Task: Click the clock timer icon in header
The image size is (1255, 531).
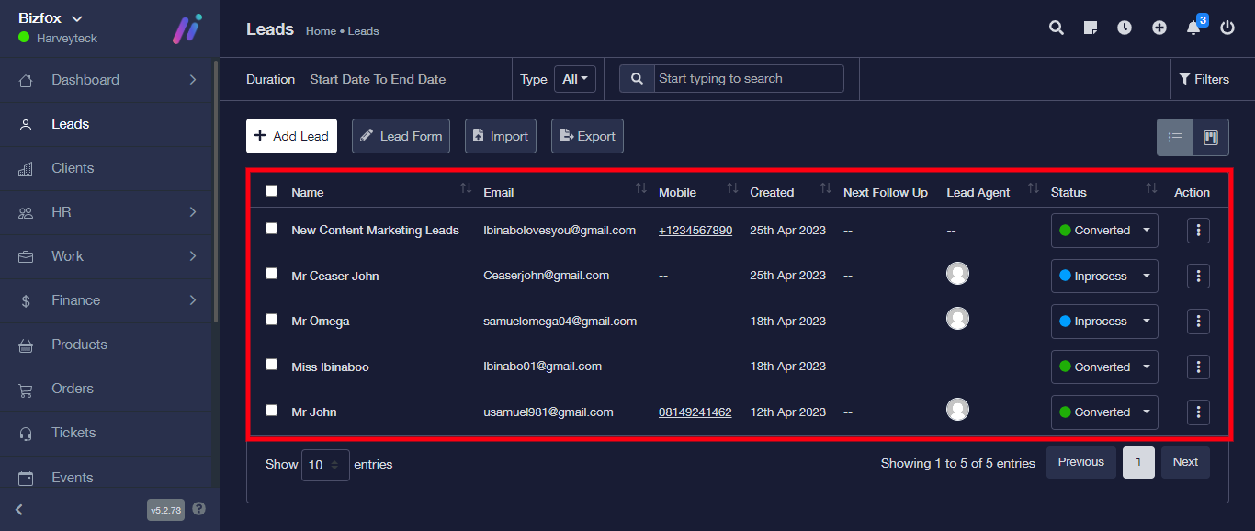Action: (1125, 28)
